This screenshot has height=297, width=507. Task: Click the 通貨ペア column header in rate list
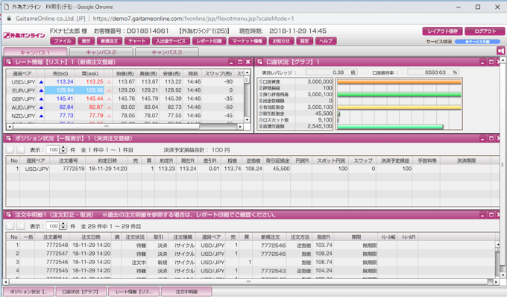[22, 73]
